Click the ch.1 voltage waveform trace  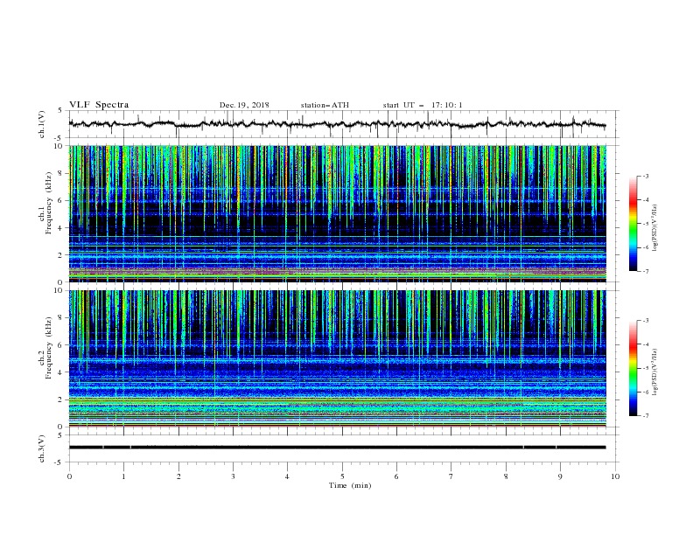click(x=337, y=124)
